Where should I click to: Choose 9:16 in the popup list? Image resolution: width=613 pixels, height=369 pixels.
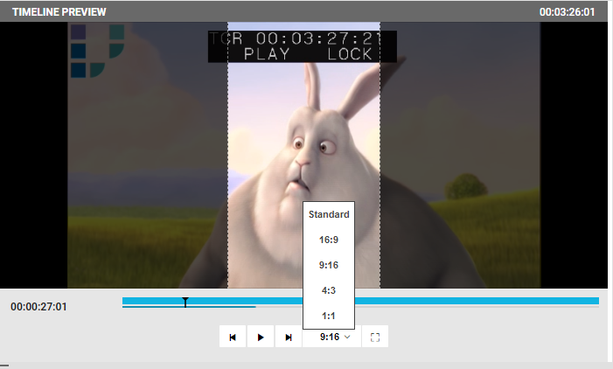pos(329,265)
